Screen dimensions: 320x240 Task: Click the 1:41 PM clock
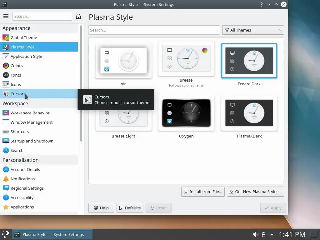point(292,234)
